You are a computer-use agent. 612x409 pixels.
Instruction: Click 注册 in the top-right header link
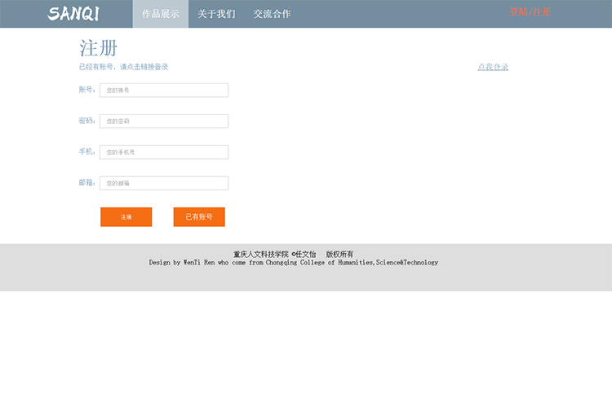pyautogui.click(x=543, y=12)
